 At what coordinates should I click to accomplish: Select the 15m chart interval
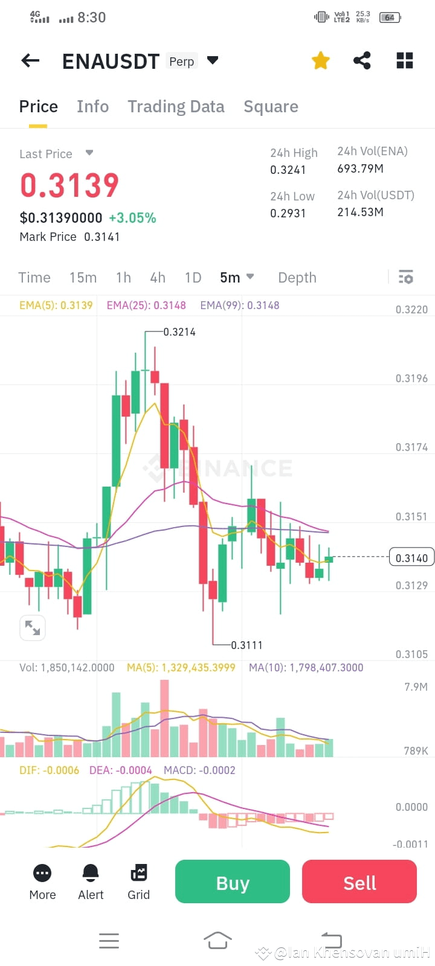click(83, 278)
